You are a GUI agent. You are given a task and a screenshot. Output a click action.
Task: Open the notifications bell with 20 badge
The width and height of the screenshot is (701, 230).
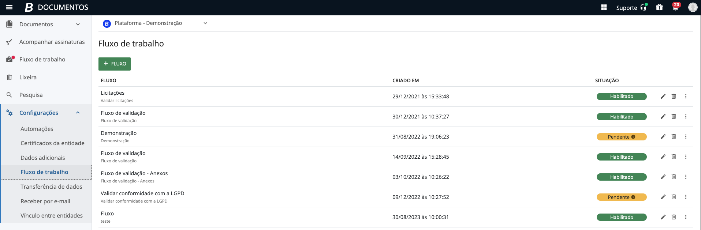675,7
